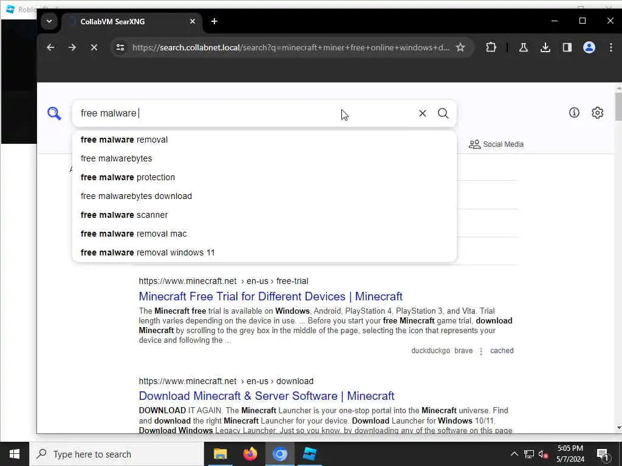Click brave engine label
Viewport: 622px width, 466px height.
(x=463, y=351)
